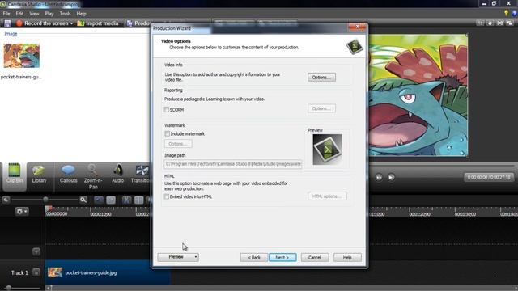Open the Transitions tool
This screenshot has height=291, width=518.
[x=141, y=174]
